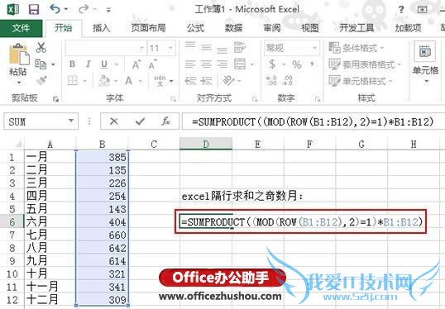The image size is (445, 309).
Task: Click the Accounting $ format icon
Action: pos(272,64)
